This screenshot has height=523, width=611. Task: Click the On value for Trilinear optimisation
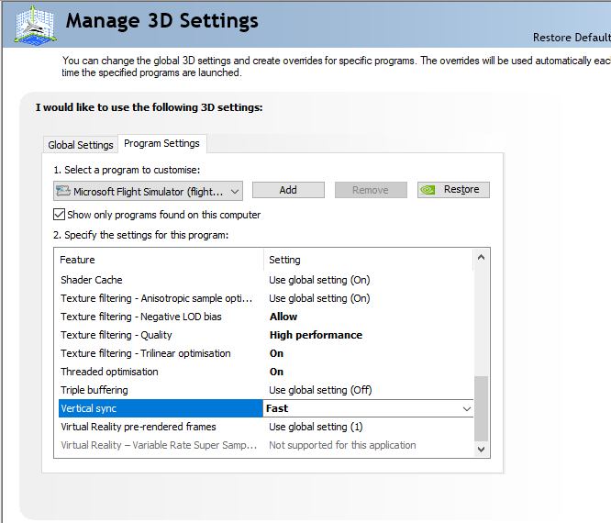pos(276,353)
